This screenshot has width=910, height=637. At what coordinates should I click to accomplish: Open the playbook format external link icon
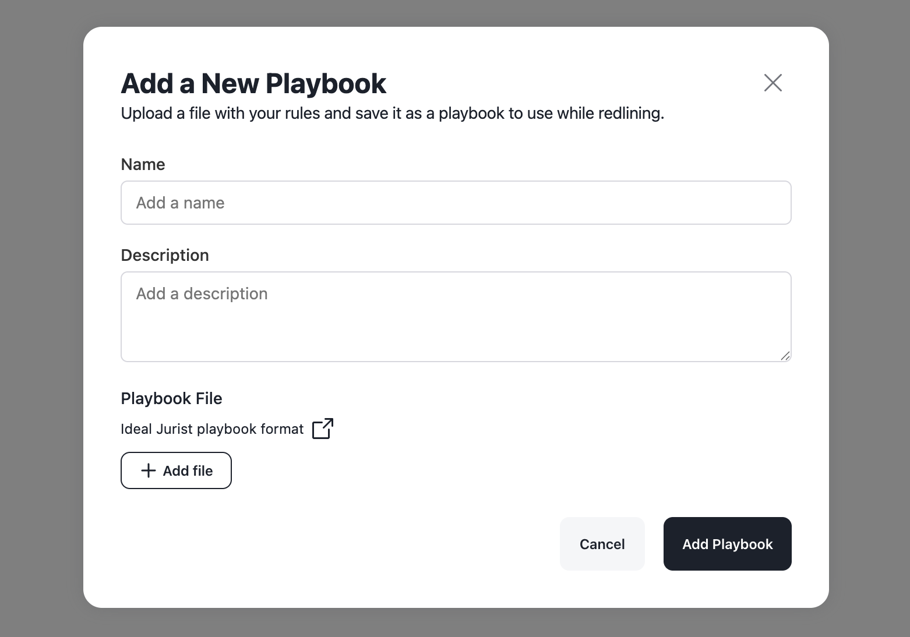323,429
